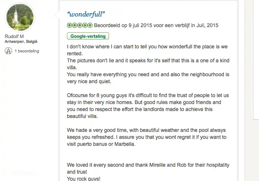Image resolution: width=259 pixels, height=181 pixels.
Task: Select the fifth green rating bubble
Action: pos(90,26)
